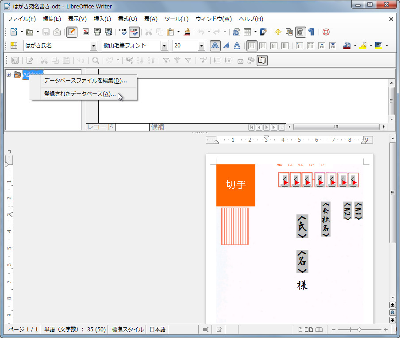Choose データベースファイルを編集(D)... context item

click(x=85, y=81)
